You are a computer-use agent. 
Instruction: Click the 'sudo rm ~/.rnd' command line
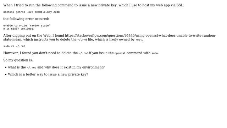[14, 46]
